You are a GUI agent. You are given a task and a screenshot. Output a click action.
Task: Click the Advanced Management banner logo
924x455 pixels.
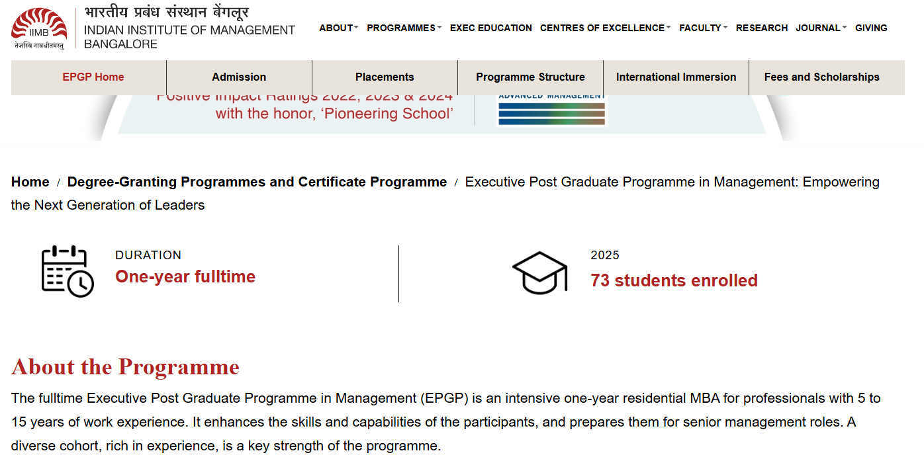point(551,110)
